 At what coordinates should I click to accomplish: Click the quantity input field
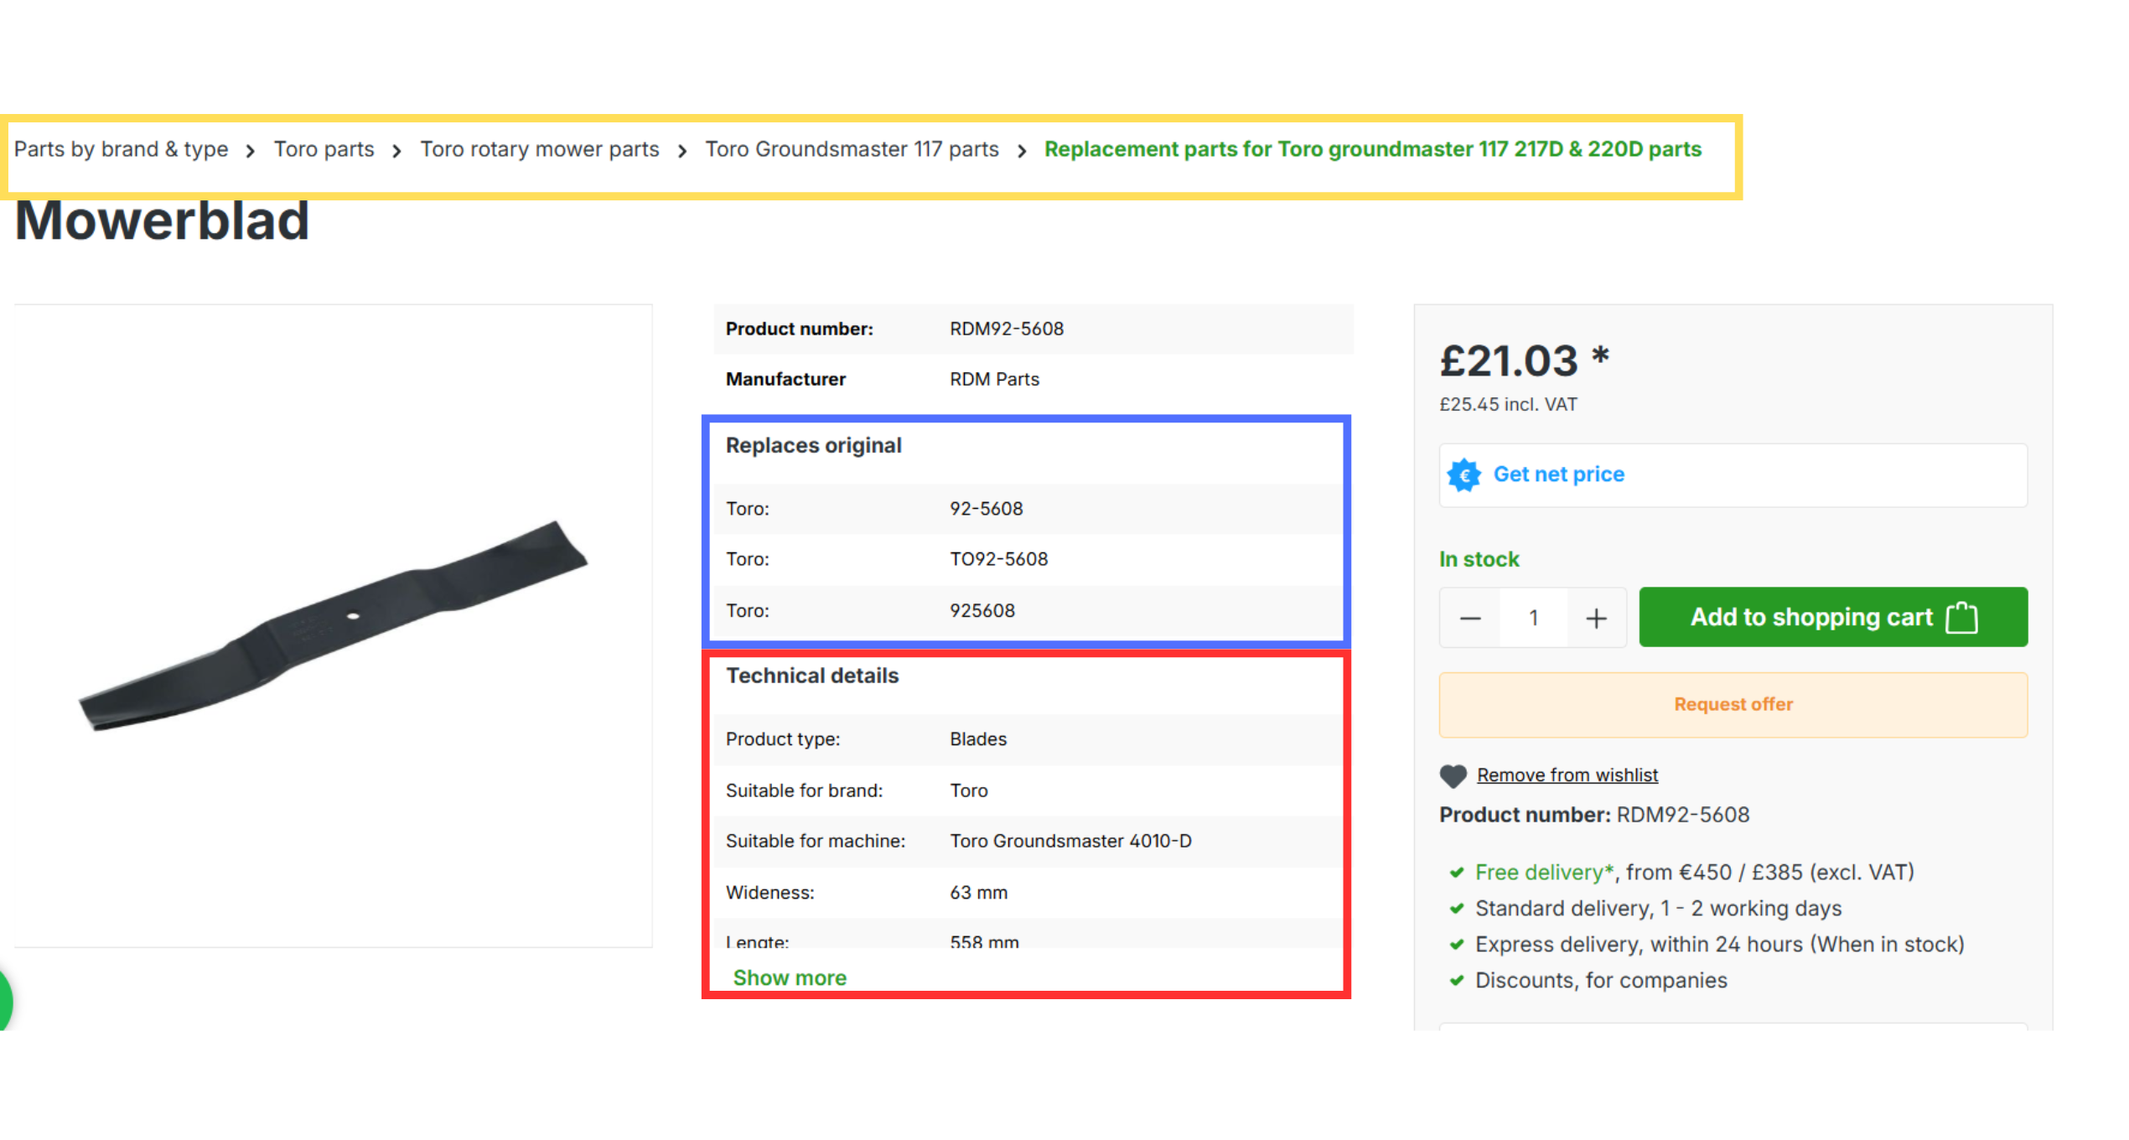tap(1533, 619)
